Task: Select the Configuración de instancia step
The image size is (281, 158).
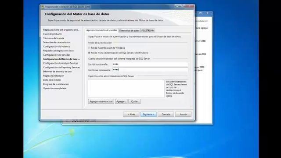Action: pyautogui.click(x=57, y=47)
